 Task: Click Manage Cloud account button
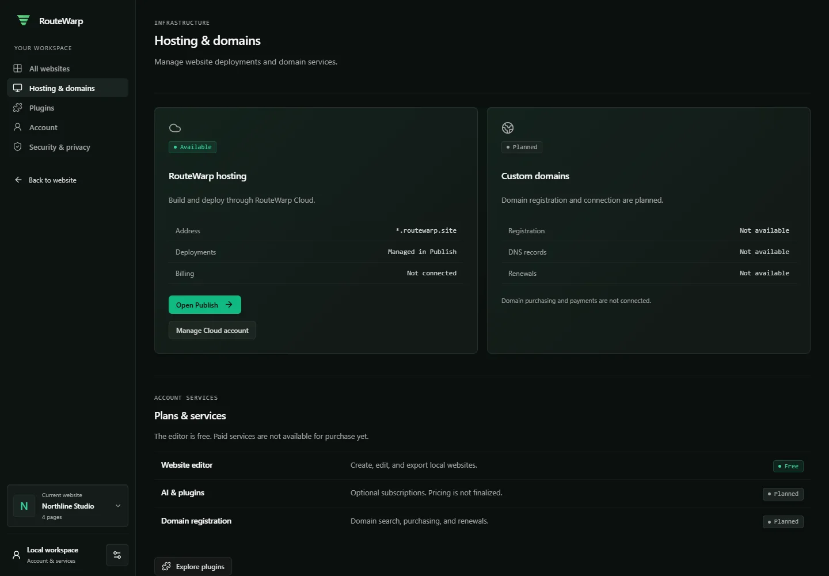point(212,330)
